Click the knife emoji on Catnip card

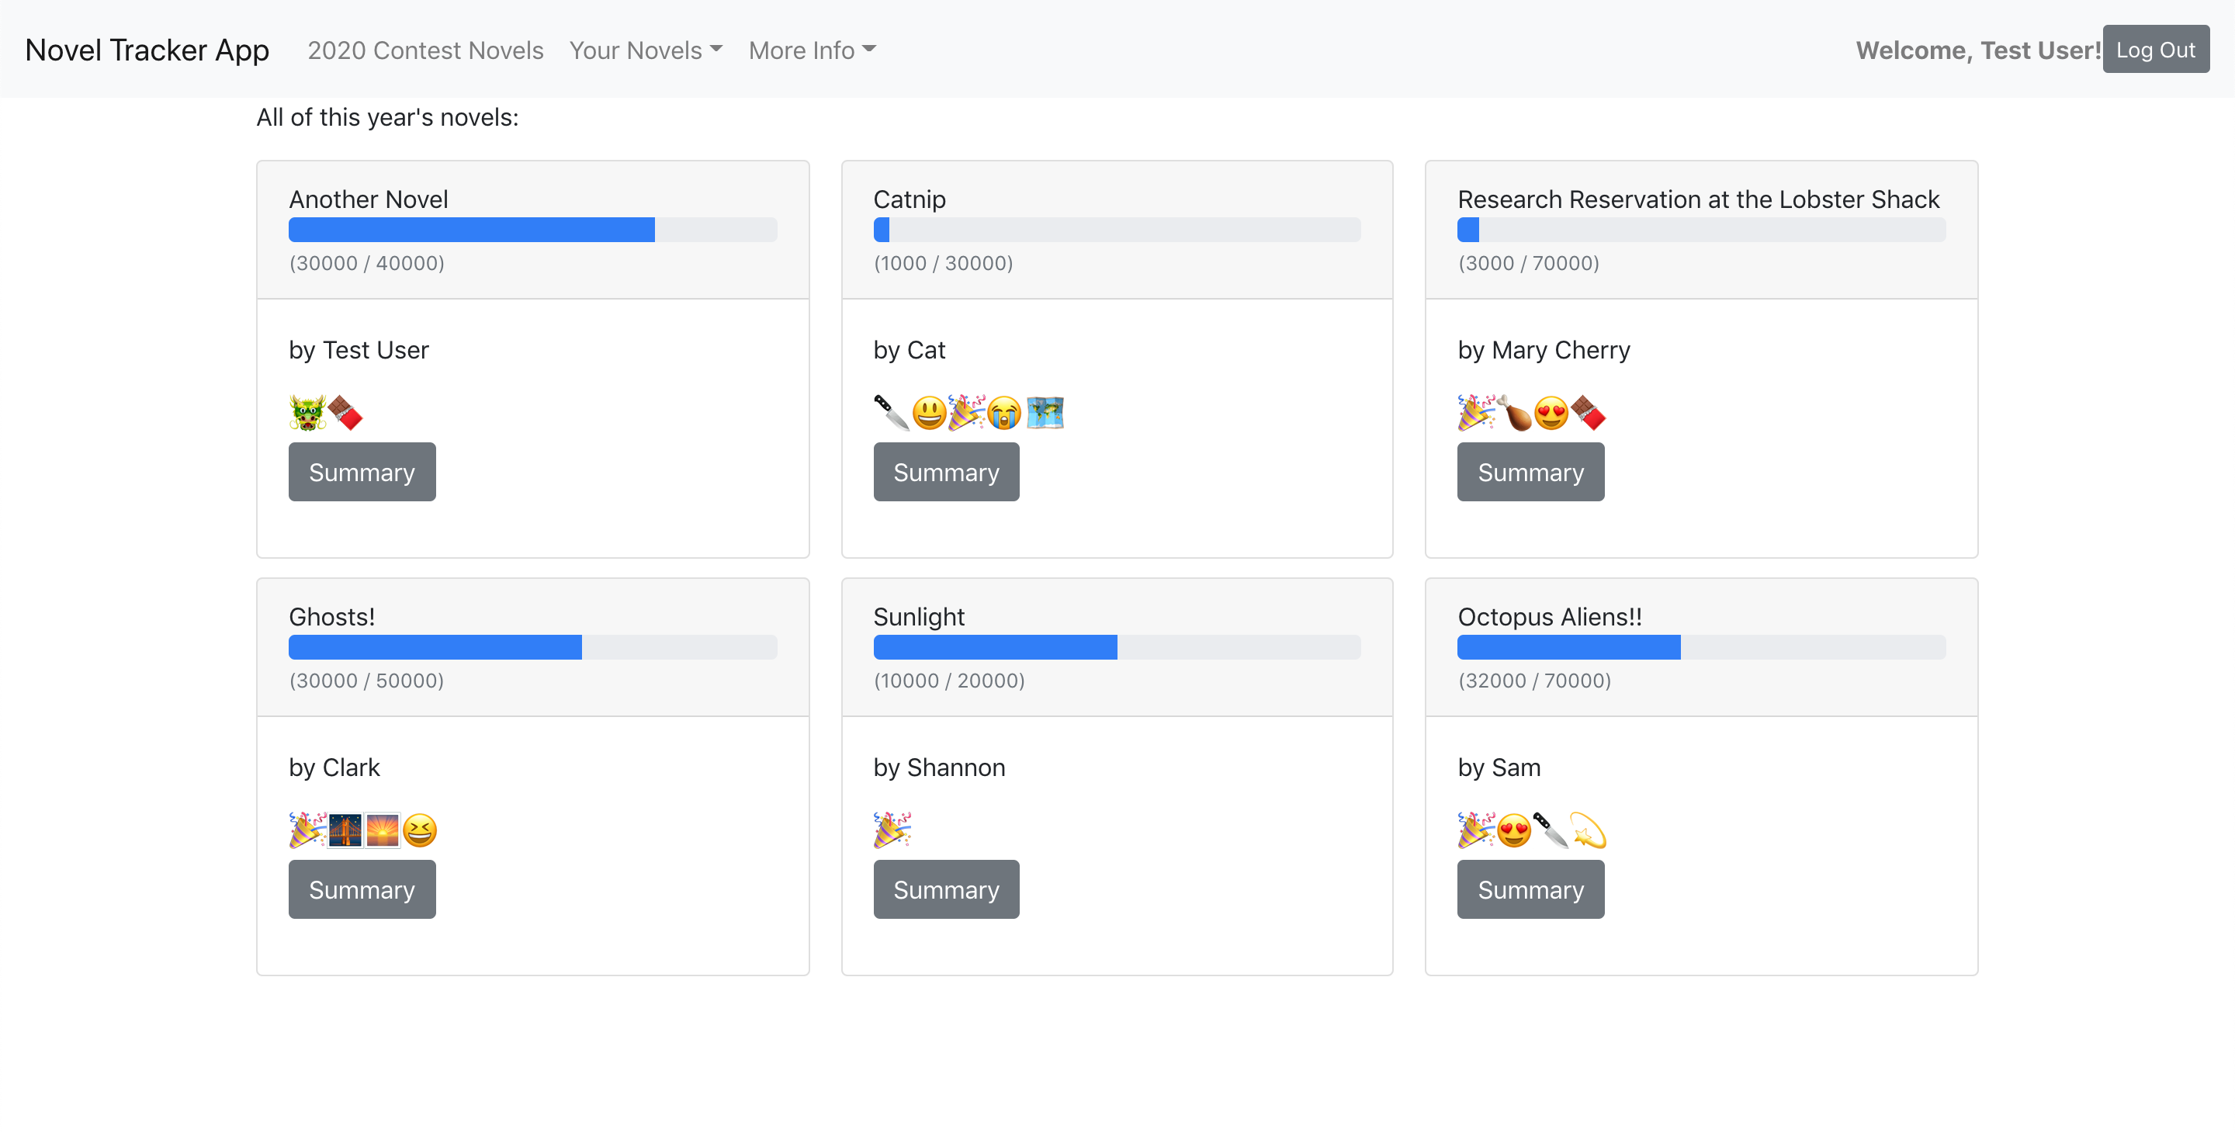[891, 413]
